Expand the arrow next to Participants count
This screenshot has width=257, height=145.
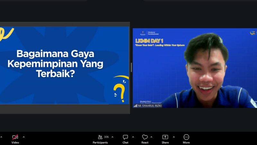point(112,137)
